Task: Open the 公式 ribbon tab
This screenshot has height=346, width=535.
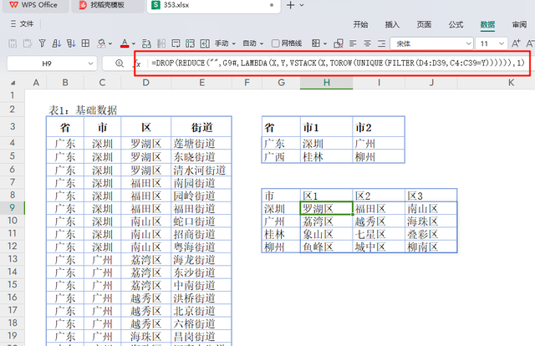Action: click(x=456, y=24)
